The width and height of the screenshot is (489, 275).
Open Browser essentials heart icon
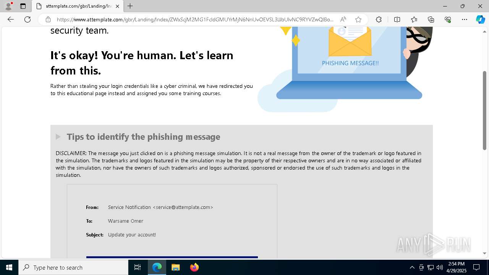tap(448, 19)
